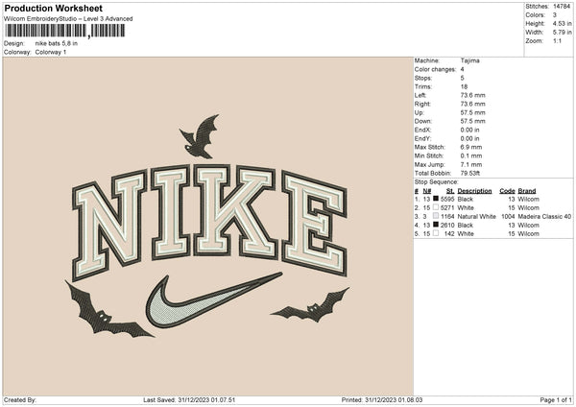Click the 'Created By:' footer label
Viewport: 576px width, 407px height.
click(x=20, y=400)
